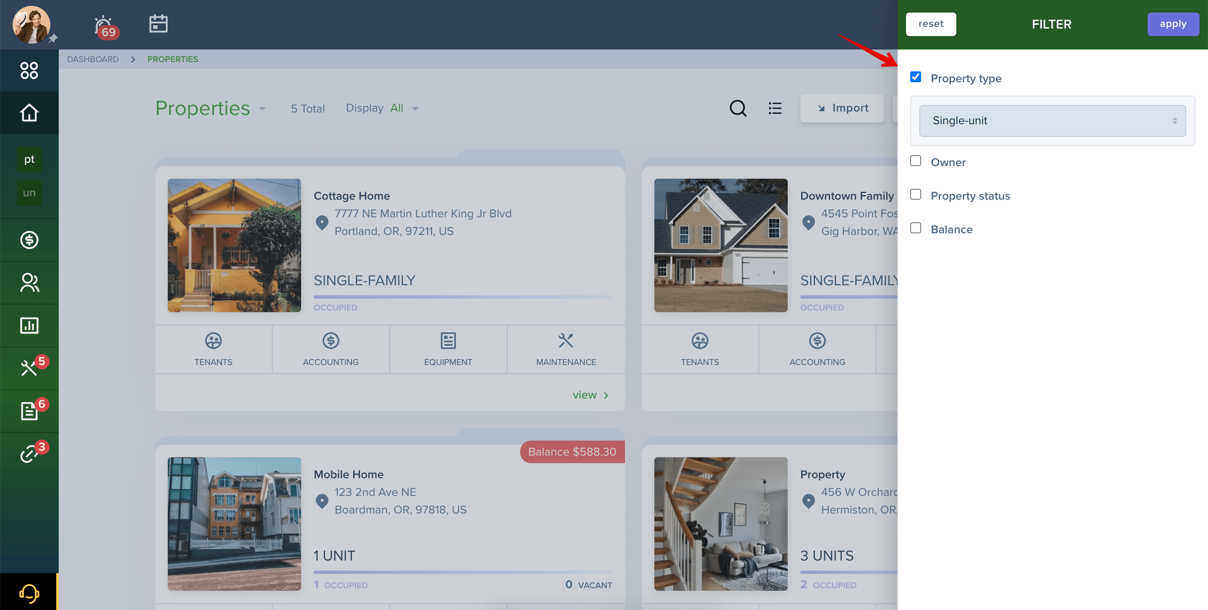Screen dimensions: 1208x610
Task: Open the Display All dropdown
Action: [382, 108]
